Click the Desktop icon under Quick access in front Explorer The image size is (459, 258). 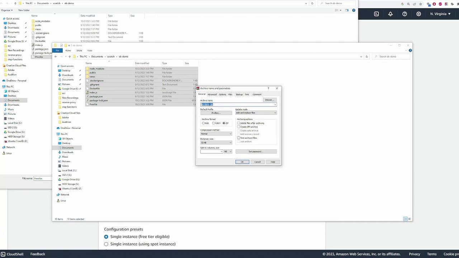coord(60,71)
